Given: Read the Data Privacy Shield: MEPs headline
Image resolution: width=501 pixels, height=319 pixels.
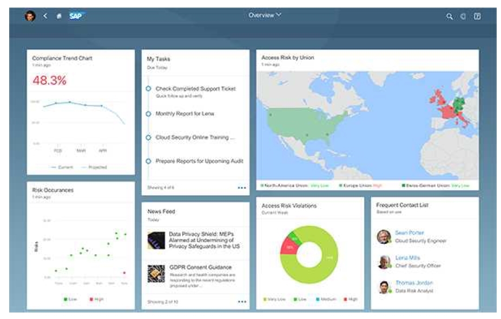Looking at the screenshot, I should pos(204,240).
